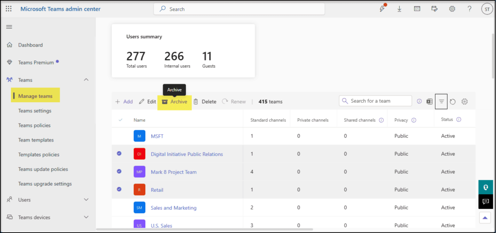Click the Teams people icon in sidebar

(x=10, y=80)
